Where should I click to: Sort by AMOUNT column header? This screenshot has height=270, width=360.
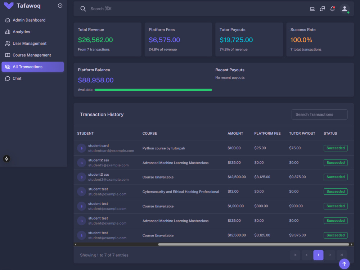235,134
